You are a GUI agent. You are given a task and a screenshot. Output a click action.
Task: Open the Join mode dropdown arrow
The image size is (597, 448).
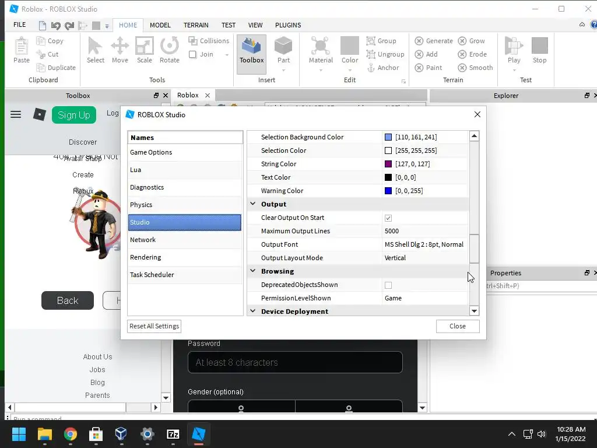227,55
